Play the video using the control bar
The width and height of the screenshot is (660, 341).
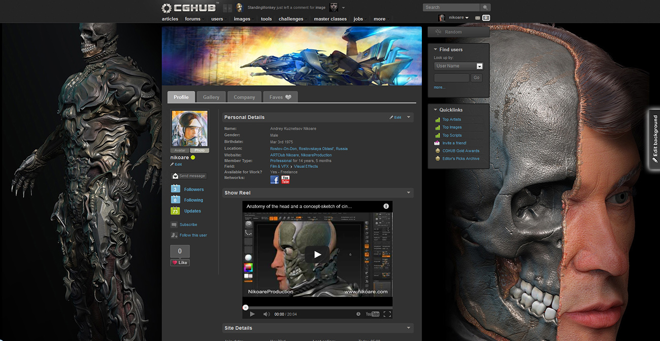click(x=252, y=314)
